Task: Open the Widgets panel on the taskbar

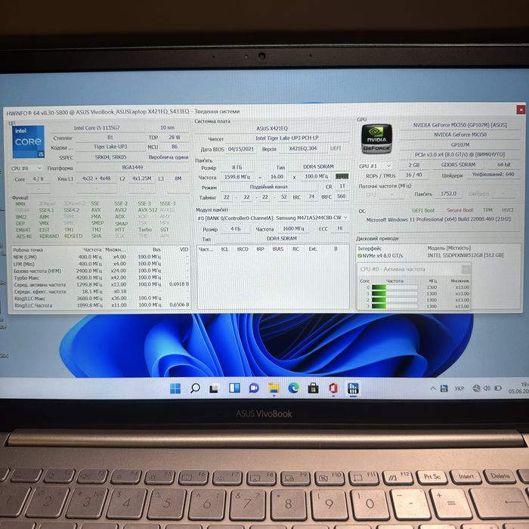Action: 234,388
